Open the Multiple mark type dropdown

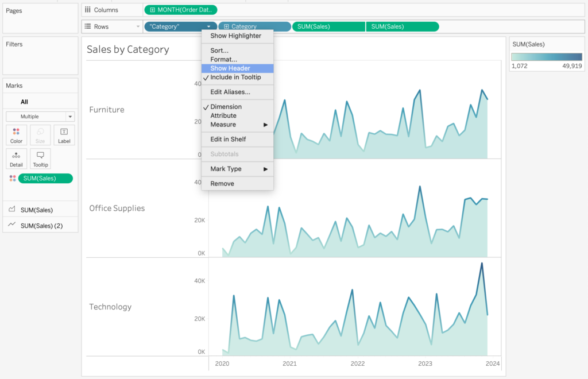(40, 116)
